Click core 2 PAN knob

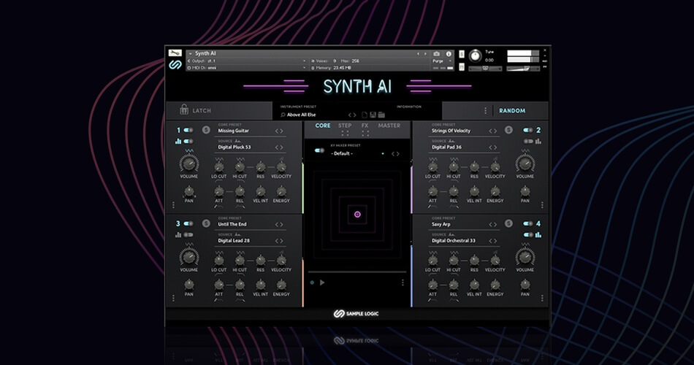[525, 191]
